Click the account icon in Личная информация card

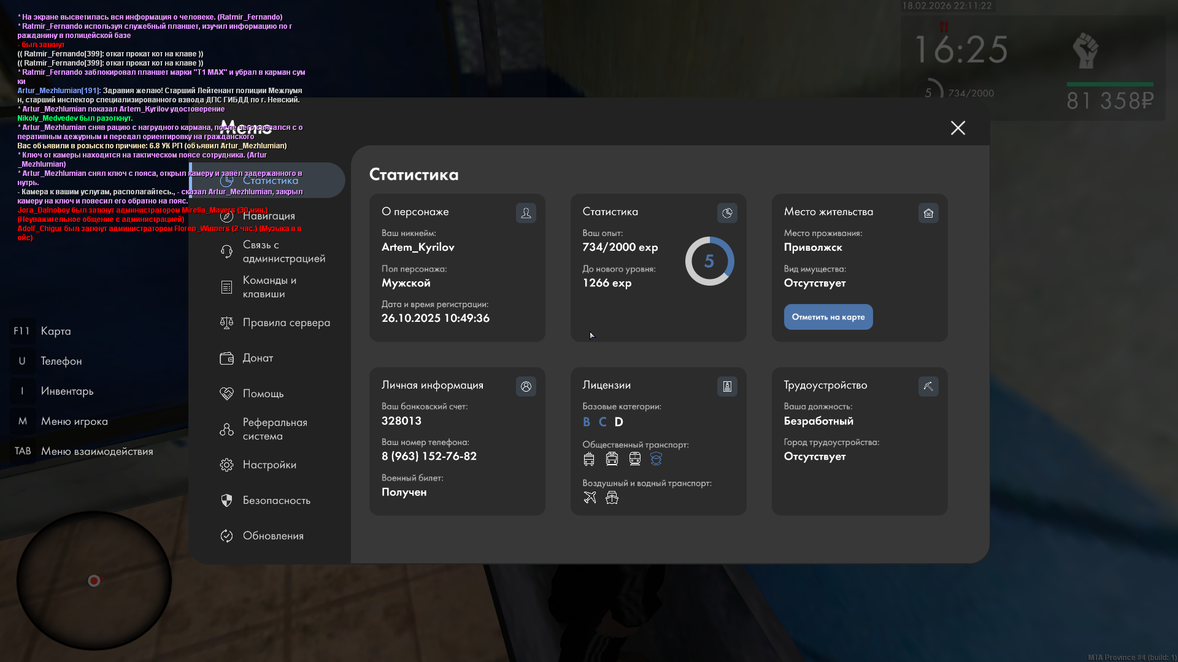point(526,386)
